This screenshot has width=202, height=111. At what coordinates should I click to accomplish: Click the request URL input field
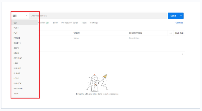click(98, 16)
